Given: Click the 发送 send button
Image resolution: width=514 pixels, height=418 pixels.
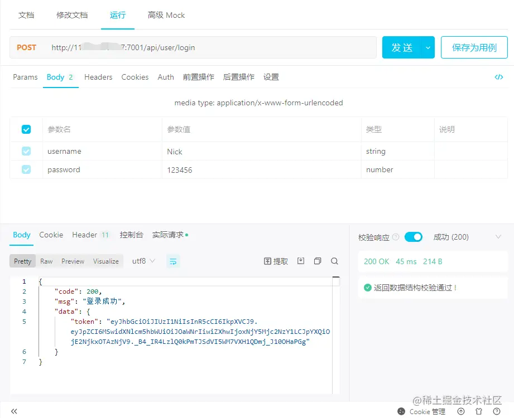Looking at the screenshot, I should tap(402, 47).
